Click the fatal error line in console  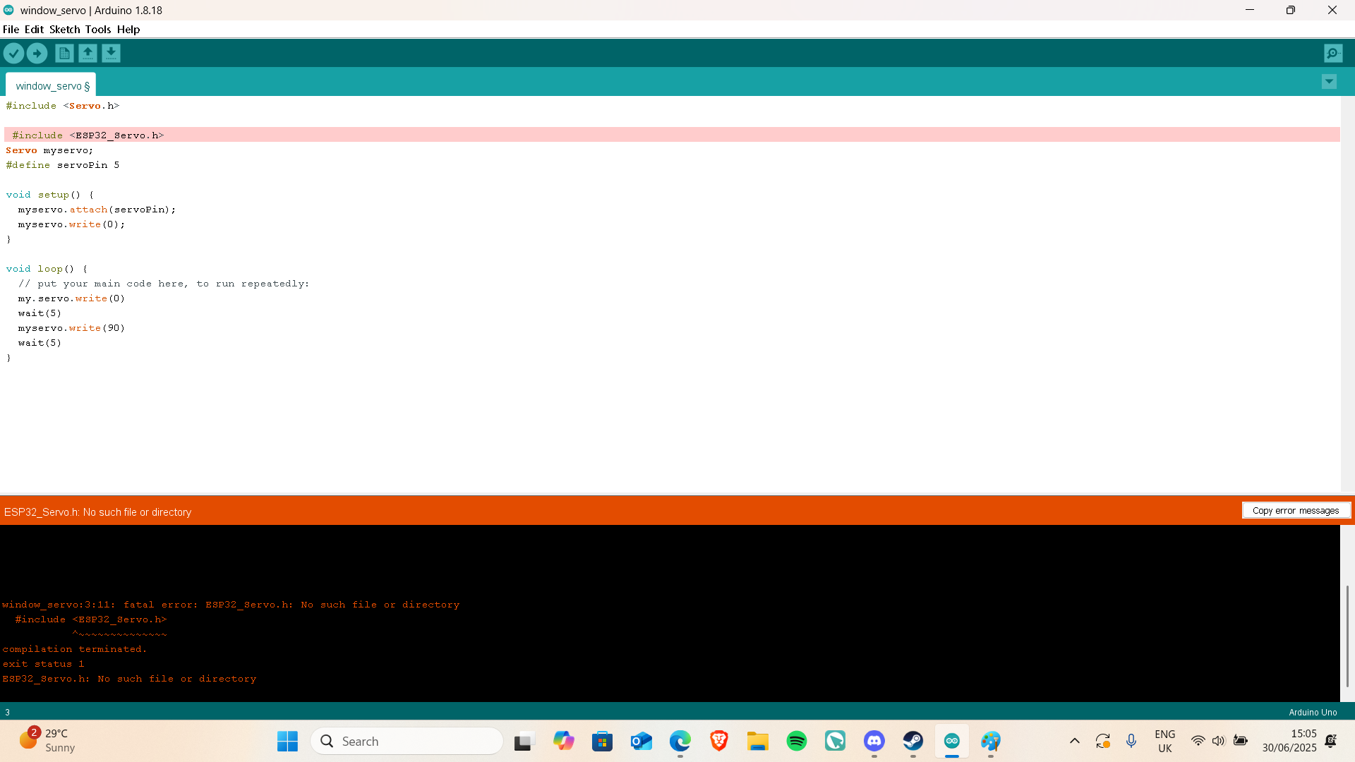(231, 605)
